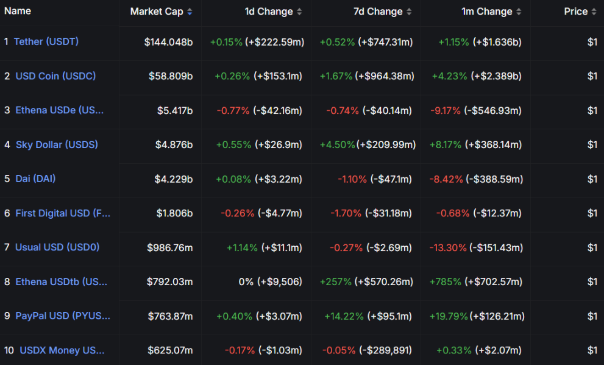Select the Dai row

point(274,179)
